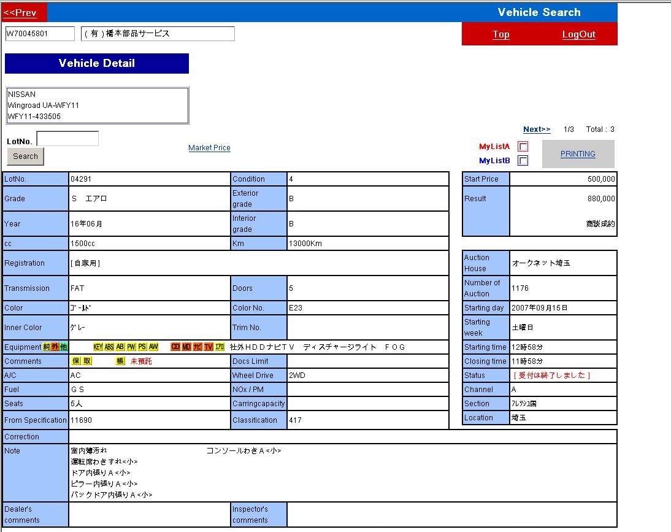Click the TV equipment badge

(209, 347)
